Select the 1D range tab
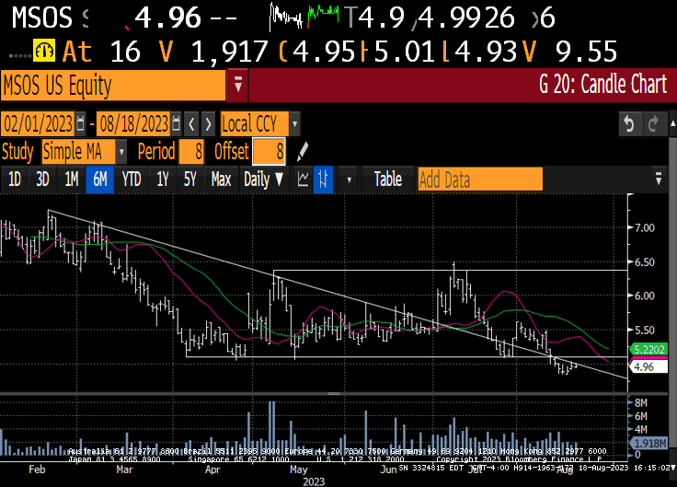This screenshot has width=677, height=487. click(x=15, y=179)
